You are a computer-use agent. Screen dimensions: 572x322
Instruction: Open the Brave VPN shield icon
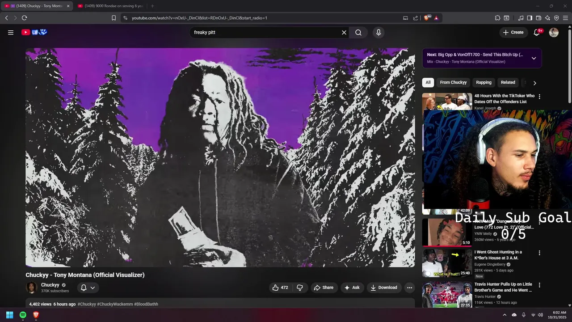click(556, 18)
